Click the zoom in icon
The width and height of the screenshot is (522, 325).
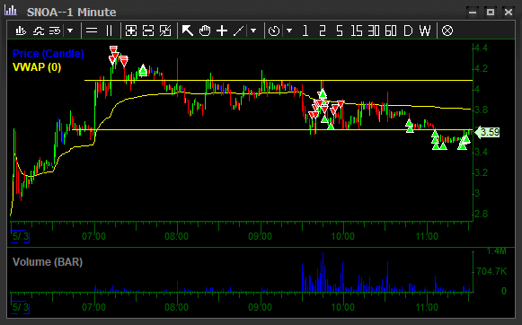point(131,31)
